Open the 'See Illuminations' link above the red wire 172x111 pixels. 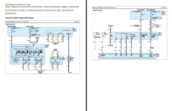(111, 26)
